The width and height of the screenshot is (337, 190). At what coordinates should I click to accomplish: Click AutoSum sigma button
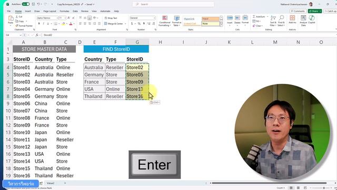(x=259, y=16)
